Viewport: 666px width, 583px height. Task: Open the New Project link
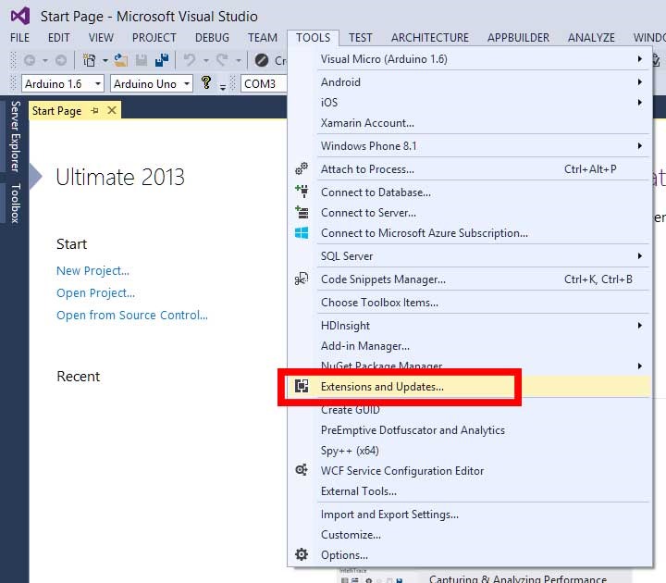pyautogui.click(x=92, y=271)
